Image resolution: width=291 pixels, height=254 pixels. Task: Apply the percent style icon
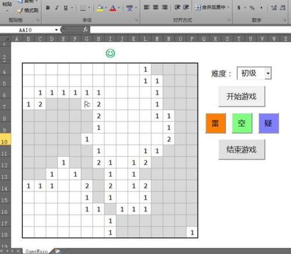tap(252, 8)
